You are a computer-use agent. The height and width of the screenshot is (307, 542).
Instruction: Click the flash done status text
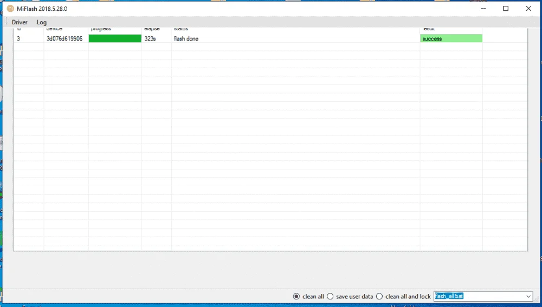[186, 38]
